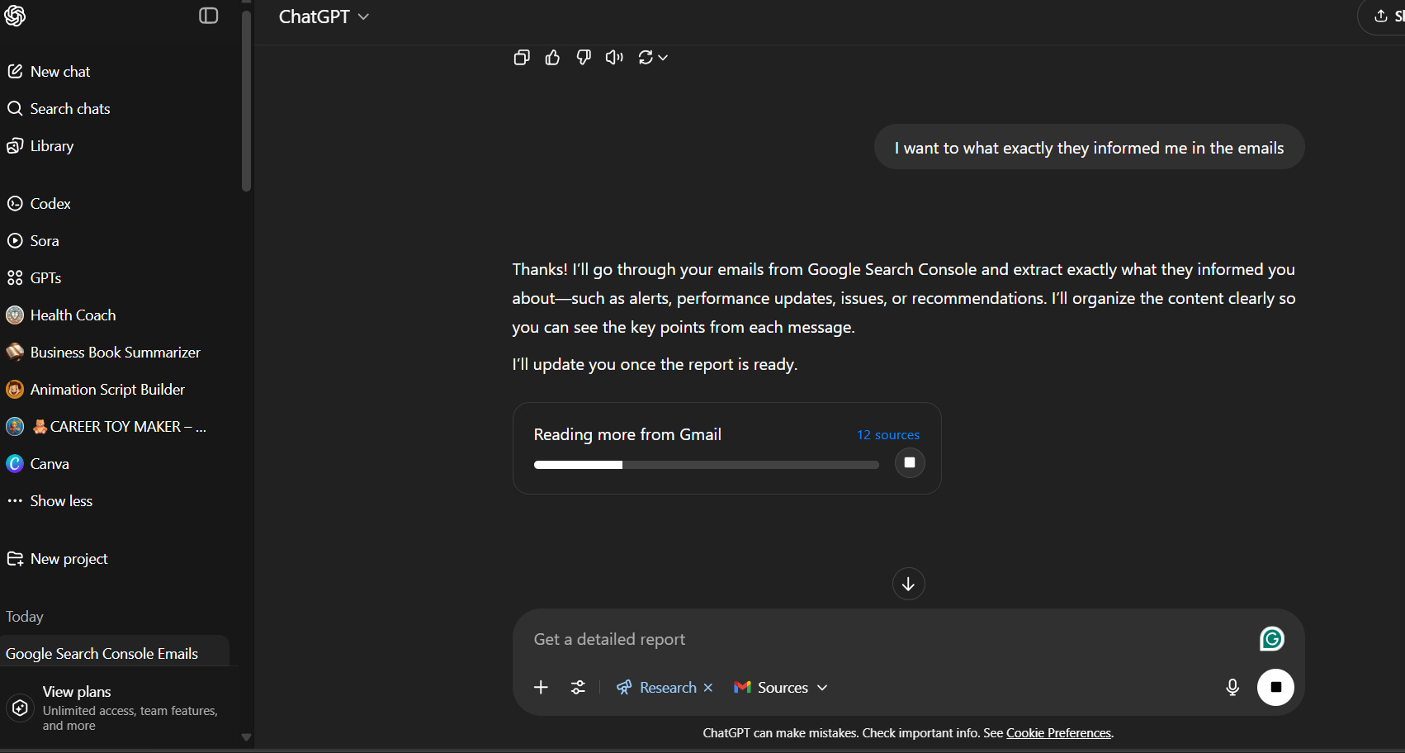Open the ChatGPT model selector dropdown
The width and height of the screenshot is (1405, 753).
click(x=324, y=17)
